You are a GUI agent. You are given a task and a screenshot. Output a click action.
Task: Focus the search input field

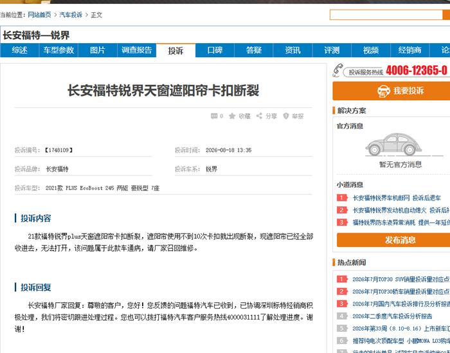tap(386, 15)
